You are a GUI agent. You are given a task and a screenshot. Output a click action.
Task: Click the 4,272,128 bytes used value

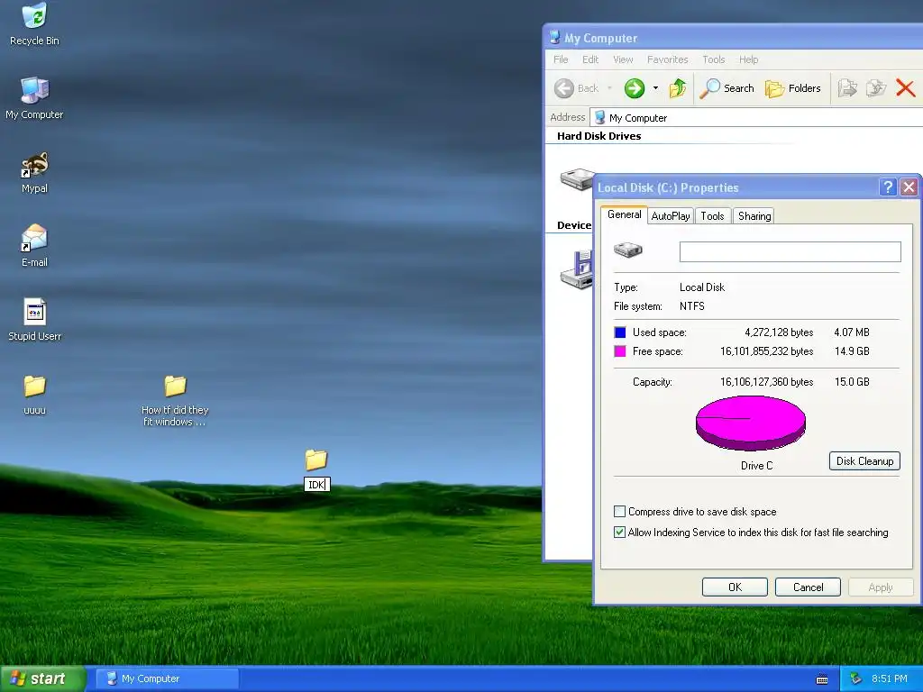tap(779, 332)
